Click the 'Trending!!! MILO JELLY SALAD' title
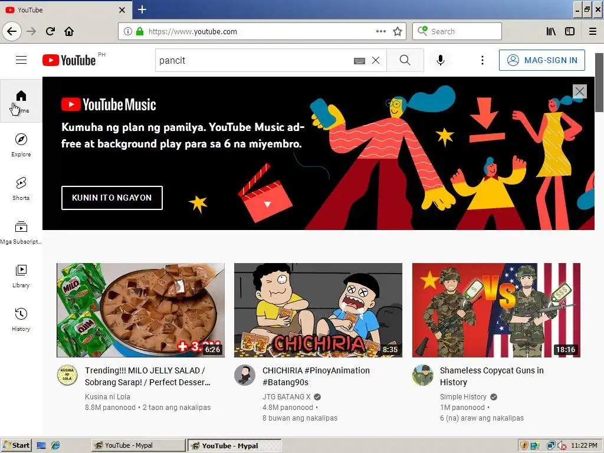The height and width of the screenshot is (453, 604). (x=147, y=376)
